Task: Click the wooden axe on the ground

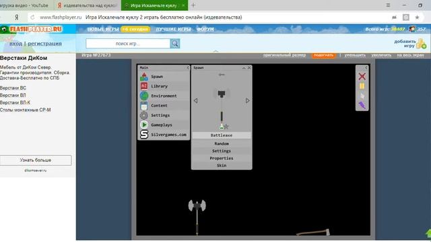Action: click(313, 233)
